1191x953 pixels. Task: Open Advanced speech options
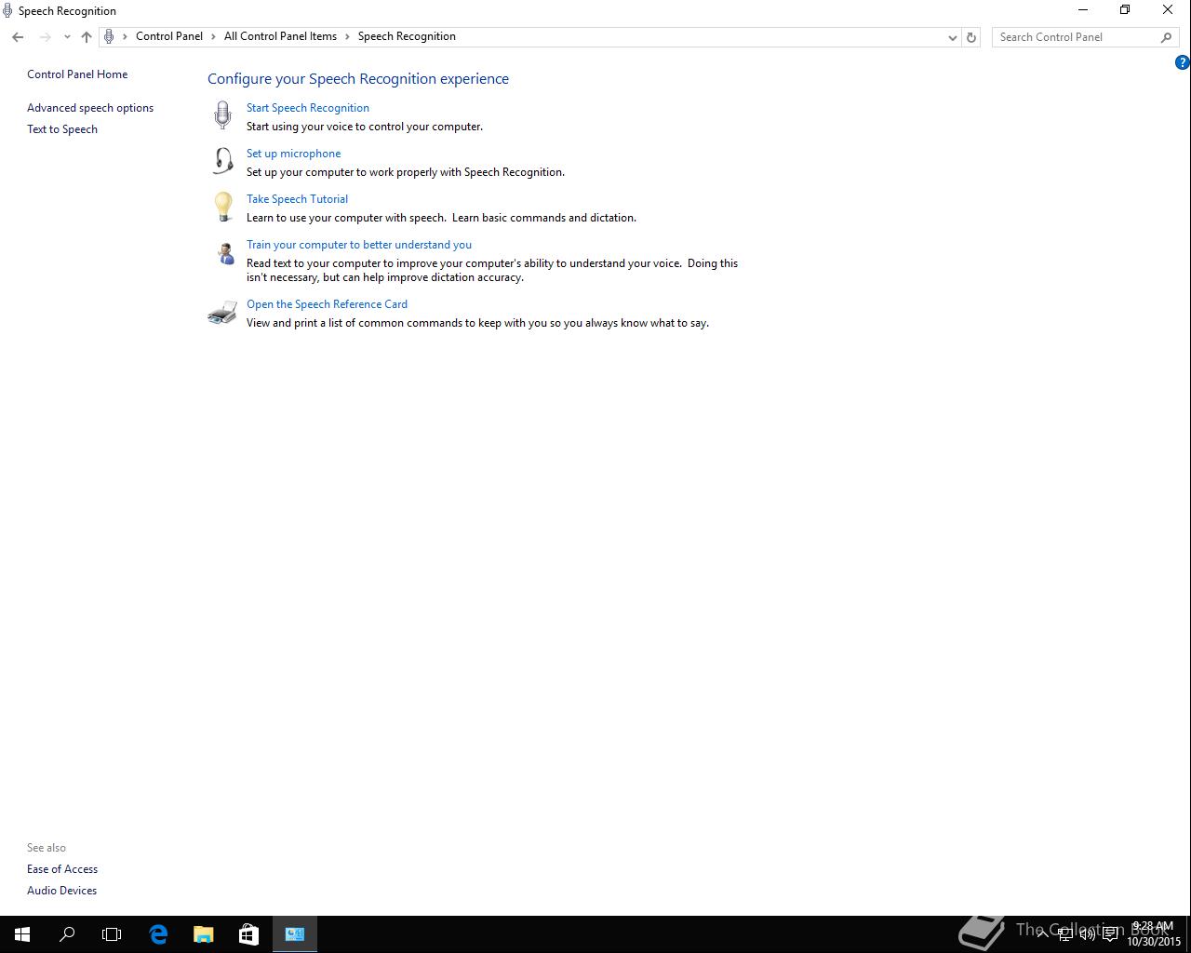coord(90,108)
